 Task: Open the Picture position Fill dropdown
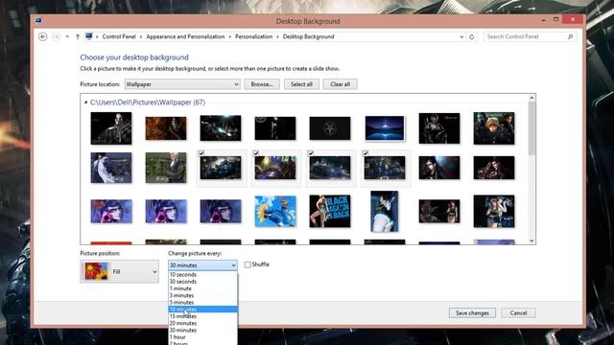(x=119, y=271)
